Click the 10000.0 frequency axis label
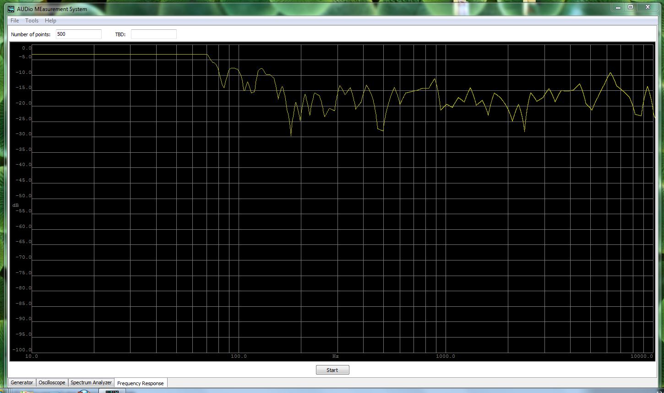This screenshot has height=393, width=664. tap(642, 356)
